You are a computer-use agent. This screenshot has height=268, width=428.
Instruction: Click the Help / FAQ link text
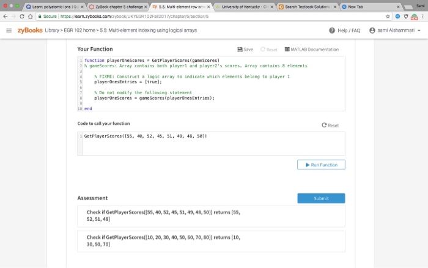click(x=349, y=31)
